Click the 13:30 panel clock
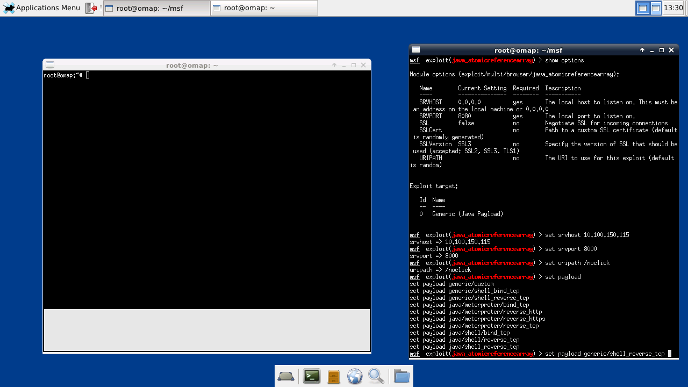688x387 pixels. pyautogui.click(x=673, y=8)
